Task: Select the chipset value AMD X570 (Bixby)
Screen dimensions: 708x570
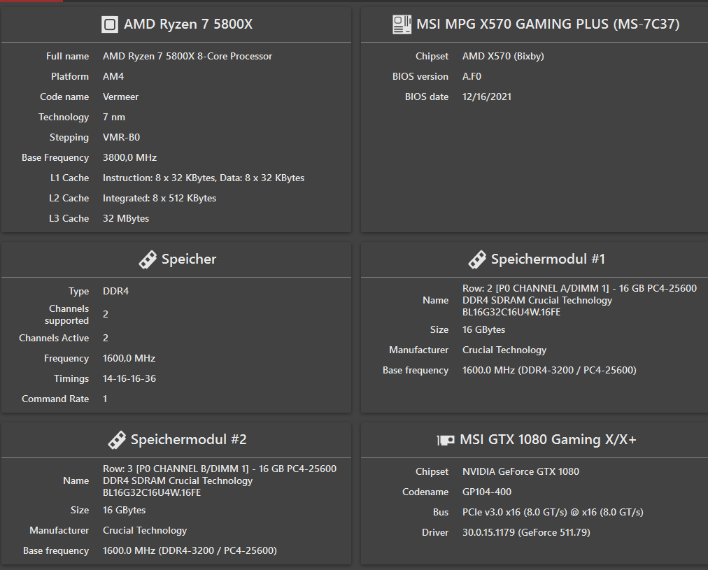Action: click(503, 57)
